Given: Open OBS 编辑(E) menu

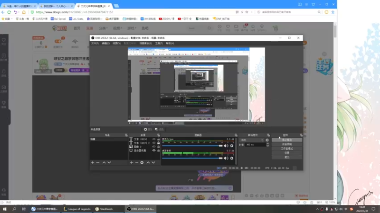Looking at the screenshot, I should click(105, 44).
